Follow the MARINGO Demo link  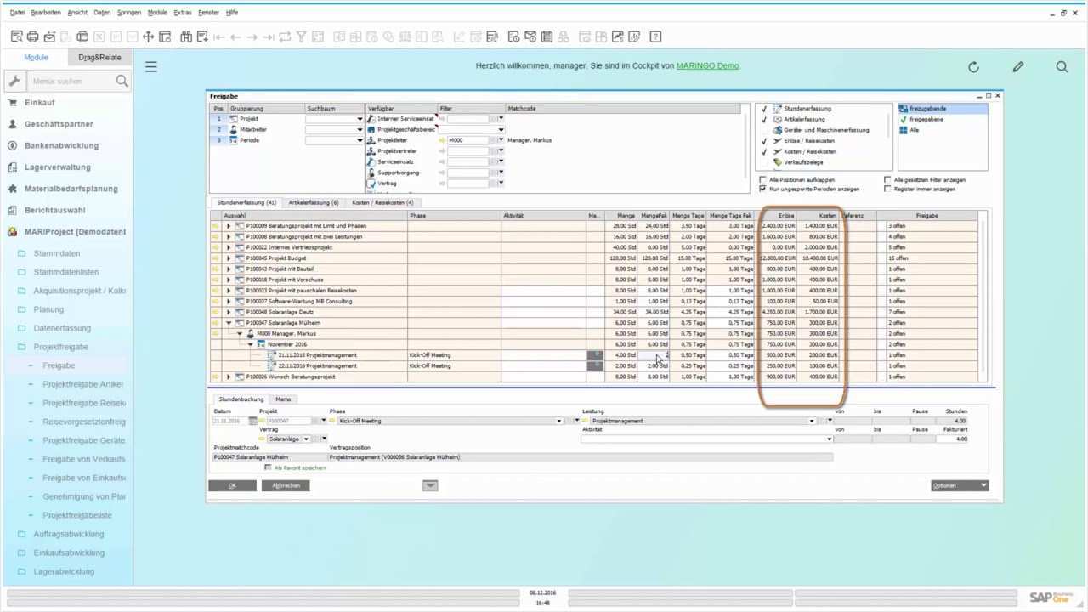pos(707,65)
